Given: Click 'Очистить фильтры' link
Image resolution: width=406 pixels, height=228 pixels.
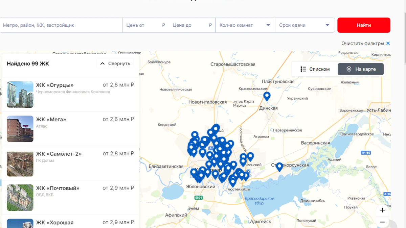Looking at the screenshot, I should 363,44.
